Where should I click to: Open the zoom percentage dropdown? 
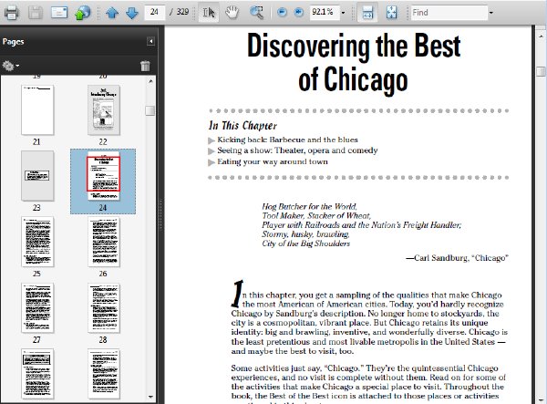point(344,13)
